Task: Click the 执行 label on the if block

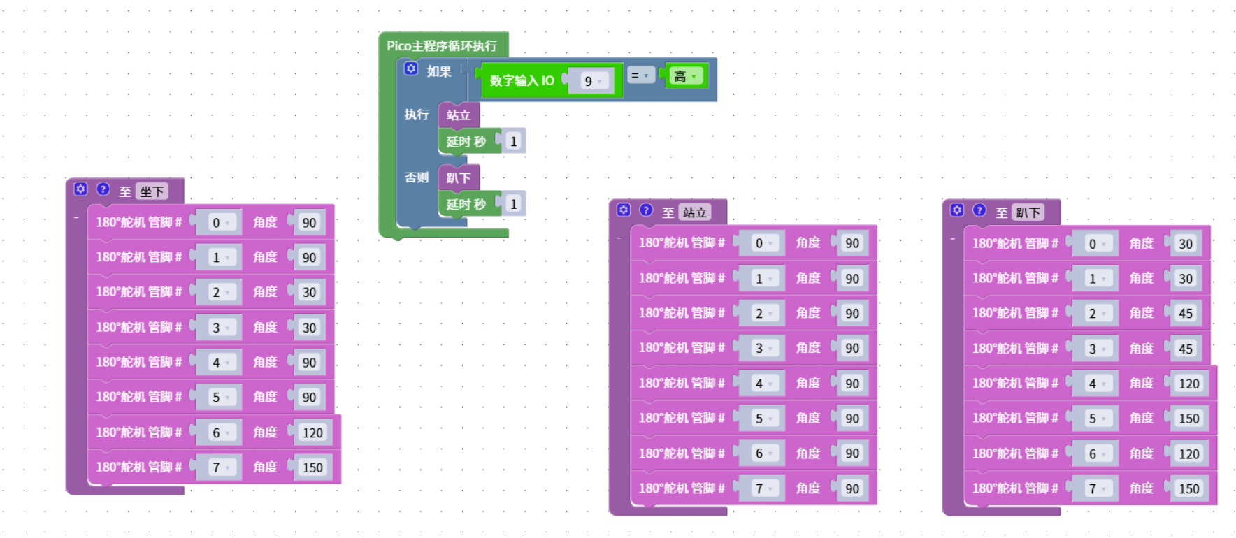Action: [x=417, y=114]
